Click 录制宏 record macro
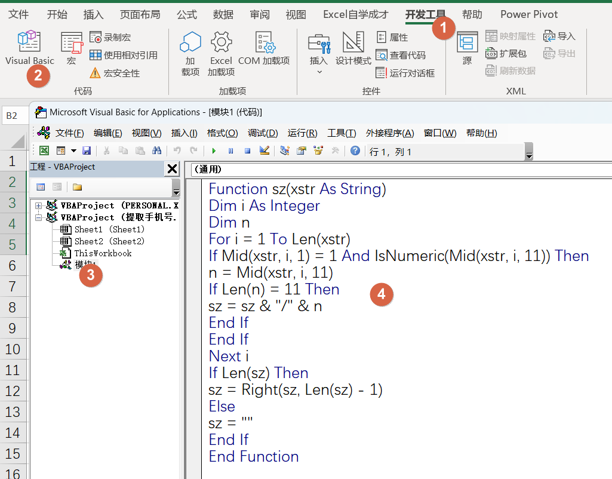The height and width of the screenshot is (479, 612). coord(110,38)
